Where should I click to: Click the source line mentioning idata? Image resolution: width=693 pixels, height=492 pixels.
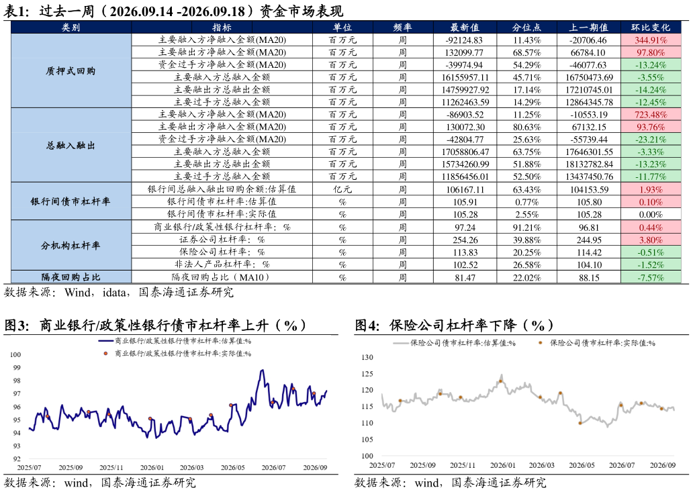[x=118, y=293]
